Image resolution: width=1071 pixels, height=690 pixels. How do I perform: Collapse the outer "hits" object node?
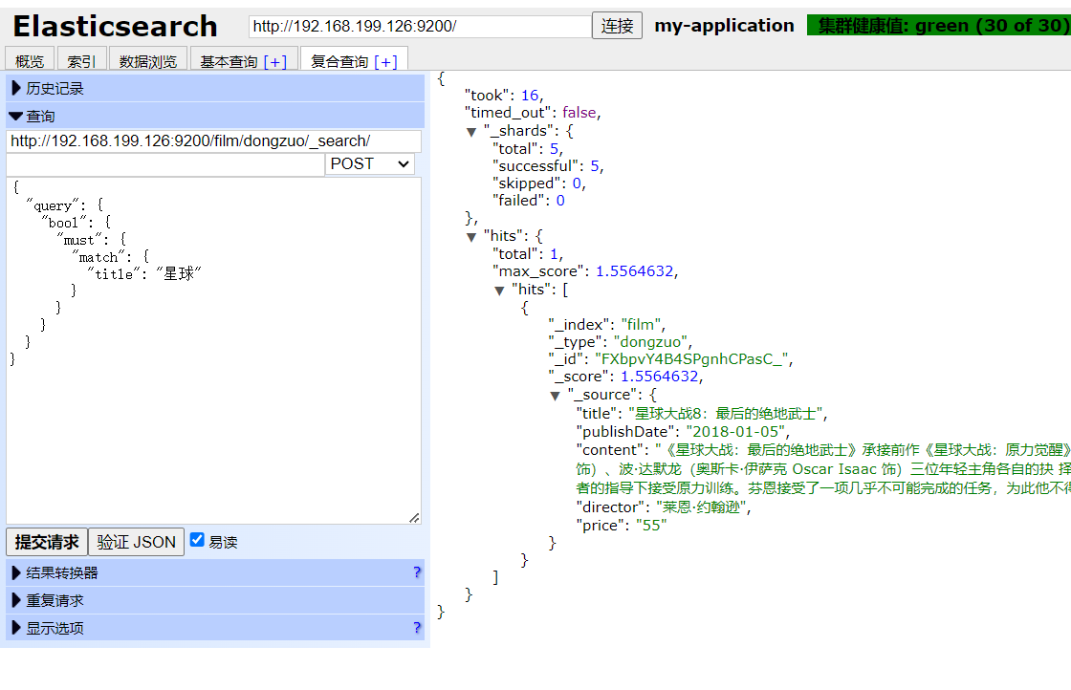coord(471,237)
